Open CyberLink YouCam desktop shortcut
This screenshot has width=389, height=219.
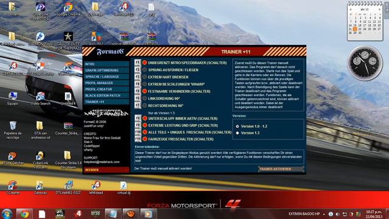(x=41, y=159)
